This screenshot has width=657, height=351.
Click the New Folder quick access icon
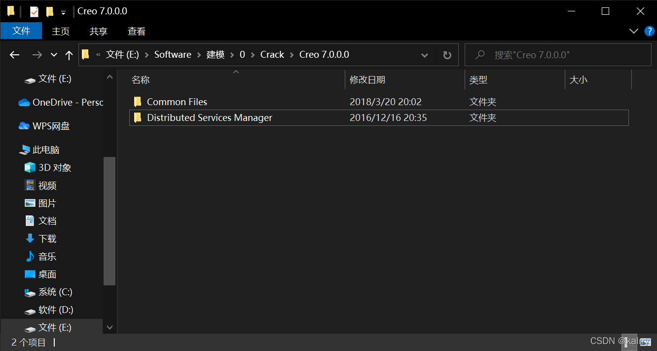tap(49, 11)
